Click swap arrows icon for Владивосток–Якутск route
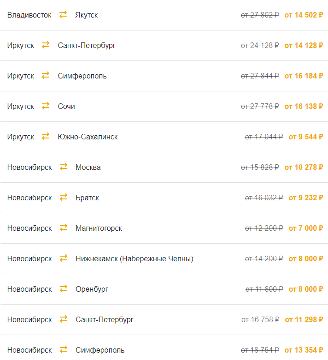 63,14
